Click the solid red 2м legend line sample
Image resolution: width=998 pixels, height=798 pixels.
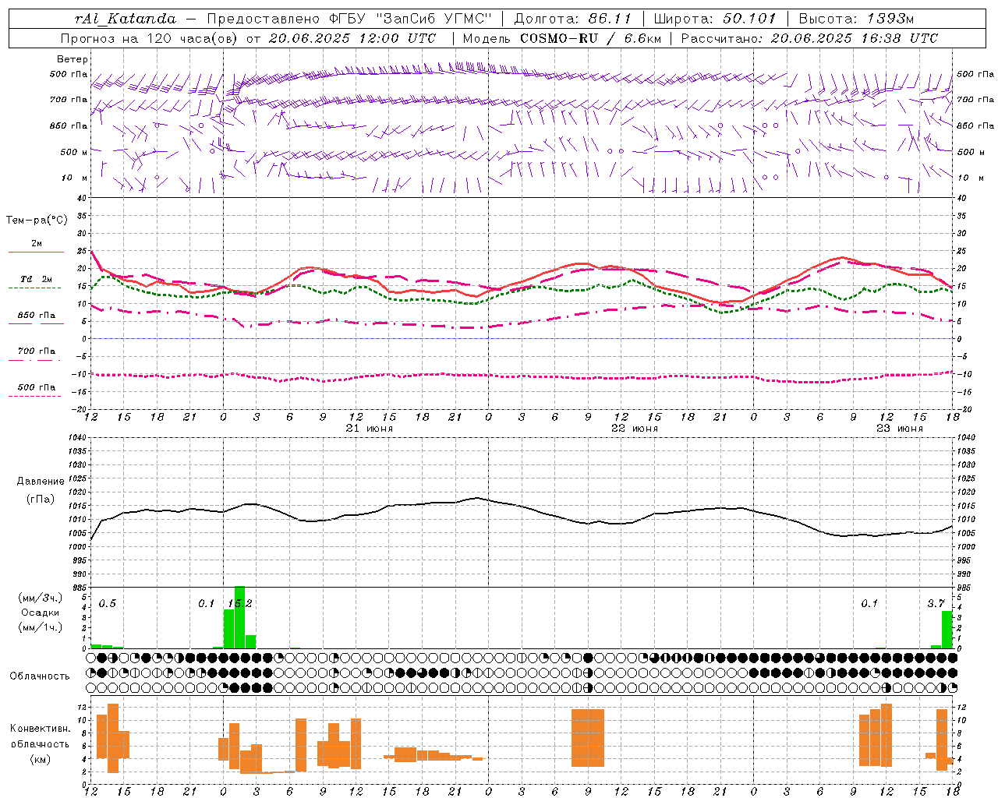click(36, 252)
